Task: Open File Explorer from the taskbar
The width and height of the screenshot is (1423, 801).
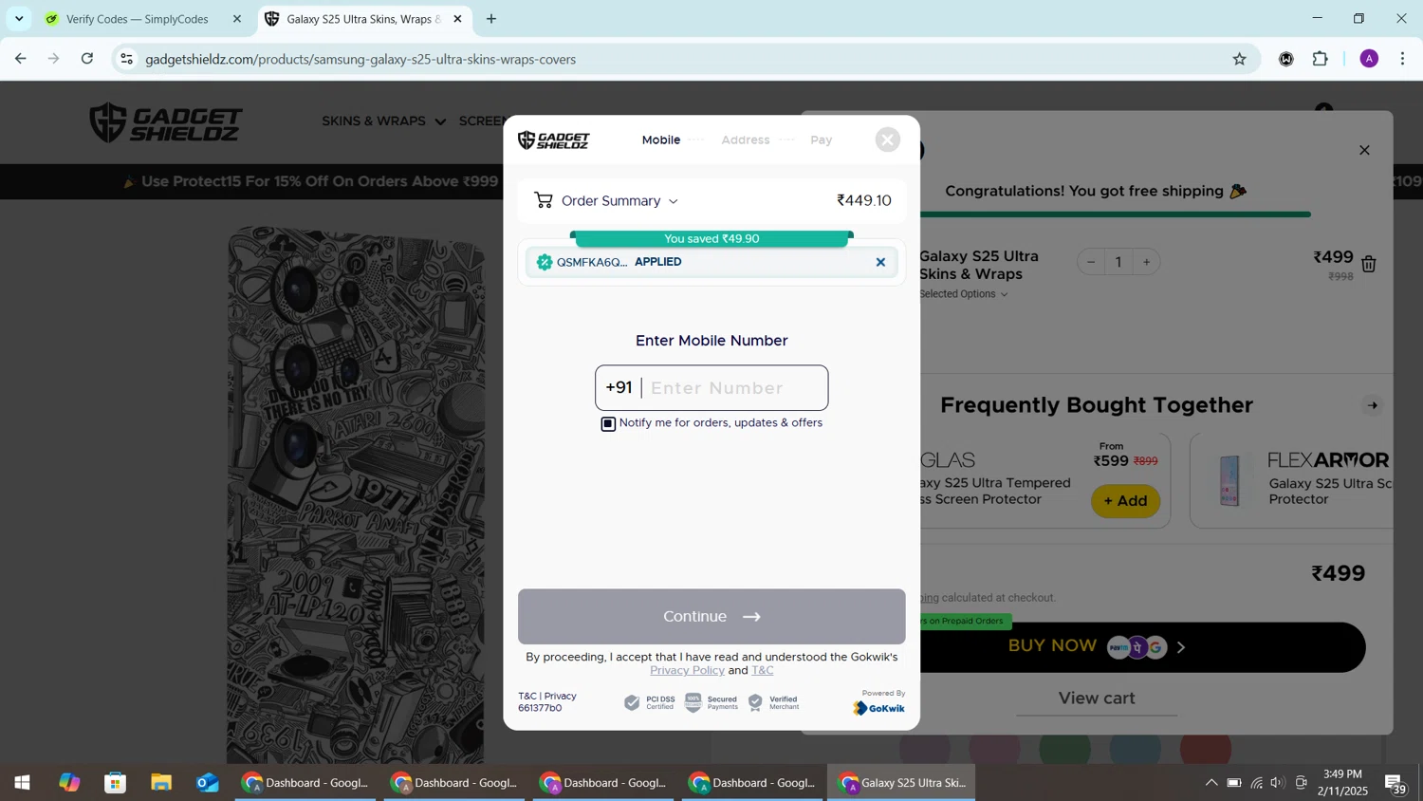Action: point(161,783)
